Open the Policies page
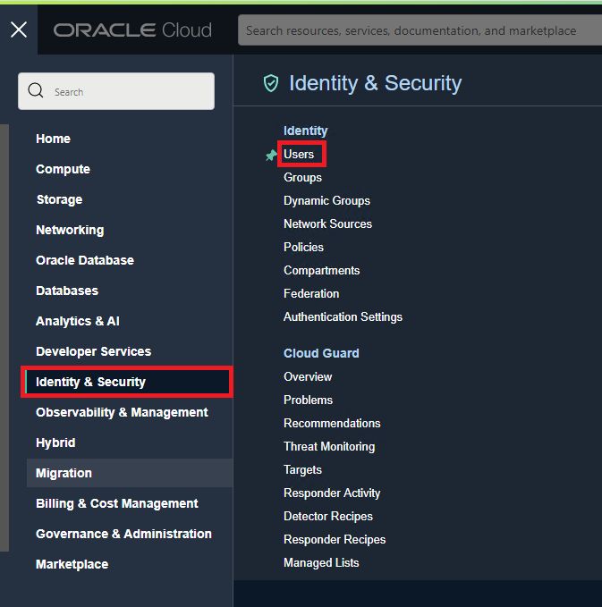602x607 pixels. [x=303, y=247]
